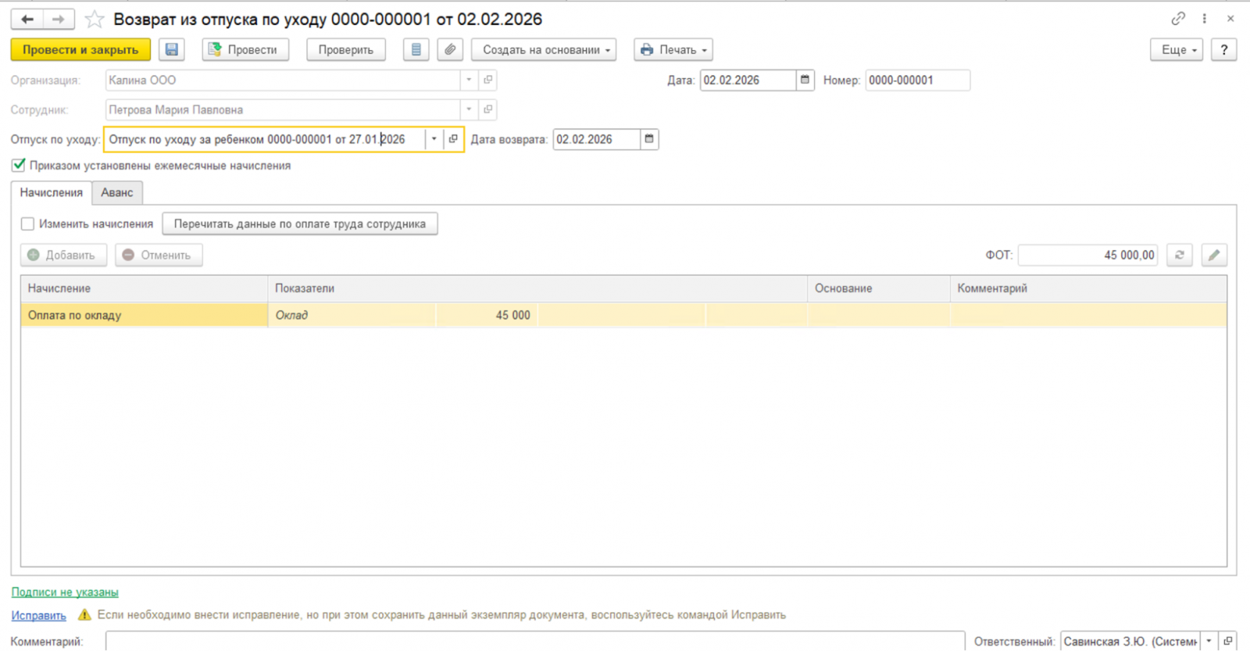Open the selected Отпуск по уходу document

pos(453,139)
